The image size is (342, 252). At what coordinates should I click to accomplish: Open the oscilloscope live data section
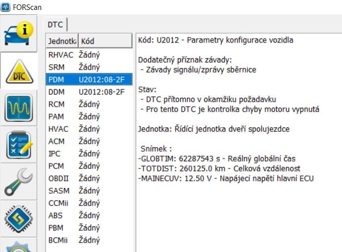[x=19, y=108]
